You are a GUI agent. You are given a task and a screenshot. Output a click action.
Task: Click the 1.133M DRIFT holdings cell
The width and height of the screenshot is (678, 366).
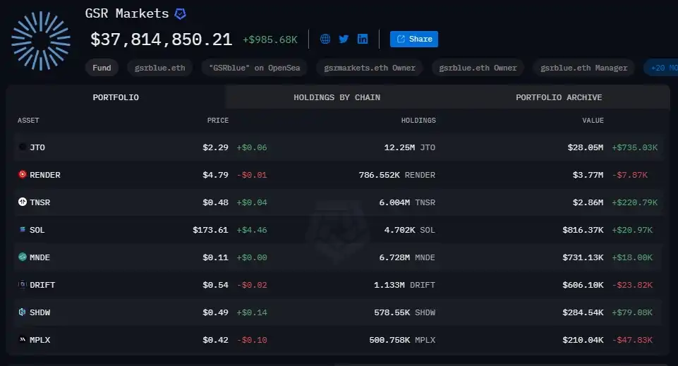point(404,285)
